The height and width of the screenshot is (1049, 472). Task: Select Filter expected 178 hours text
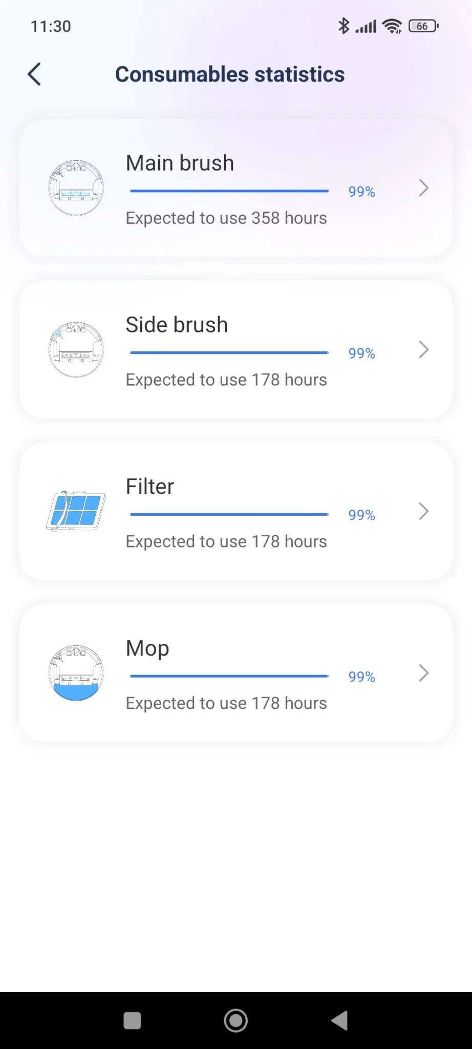[x=226, y=541]
